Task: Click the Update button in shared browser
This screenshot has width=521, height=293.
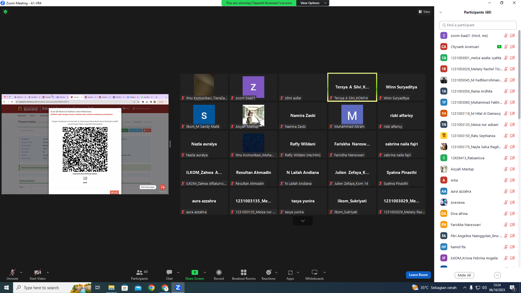Action: [162, 102]
